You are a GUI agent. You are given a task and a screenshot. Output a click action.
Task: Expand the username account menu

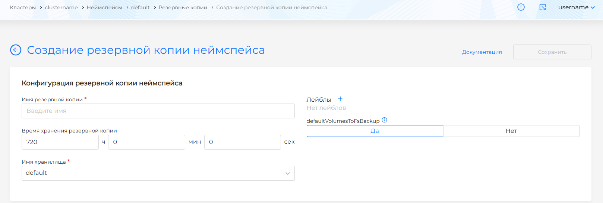tap(576, 7)
